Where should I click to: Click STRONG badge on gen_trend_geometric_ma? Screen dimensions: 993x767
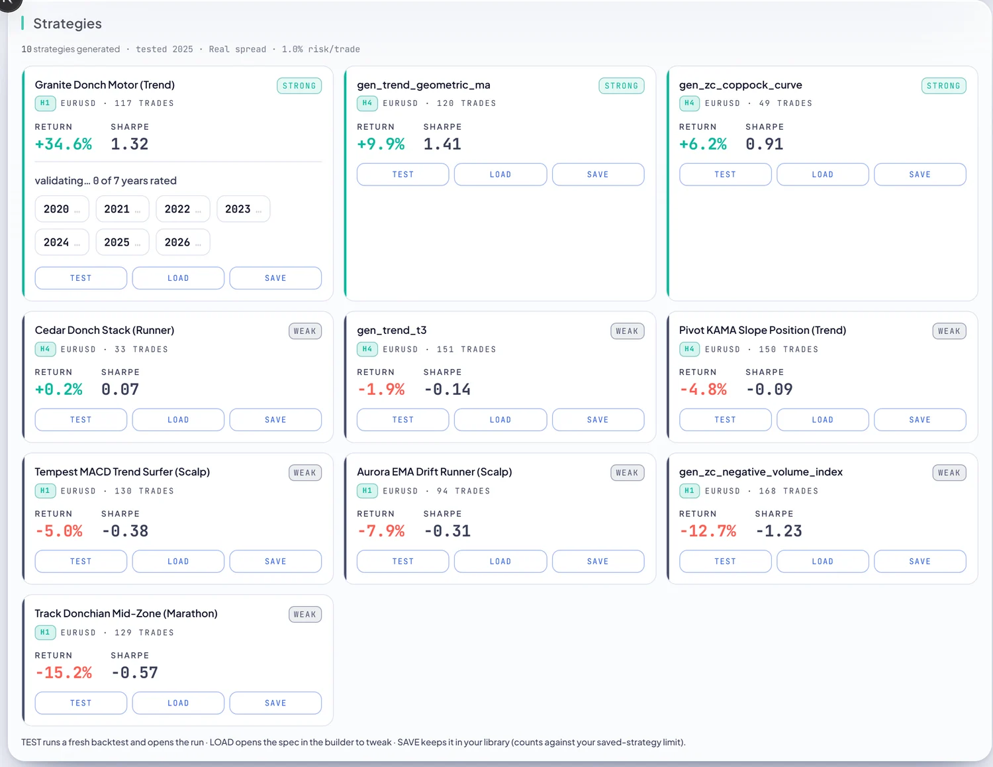[x=622, y=85]
